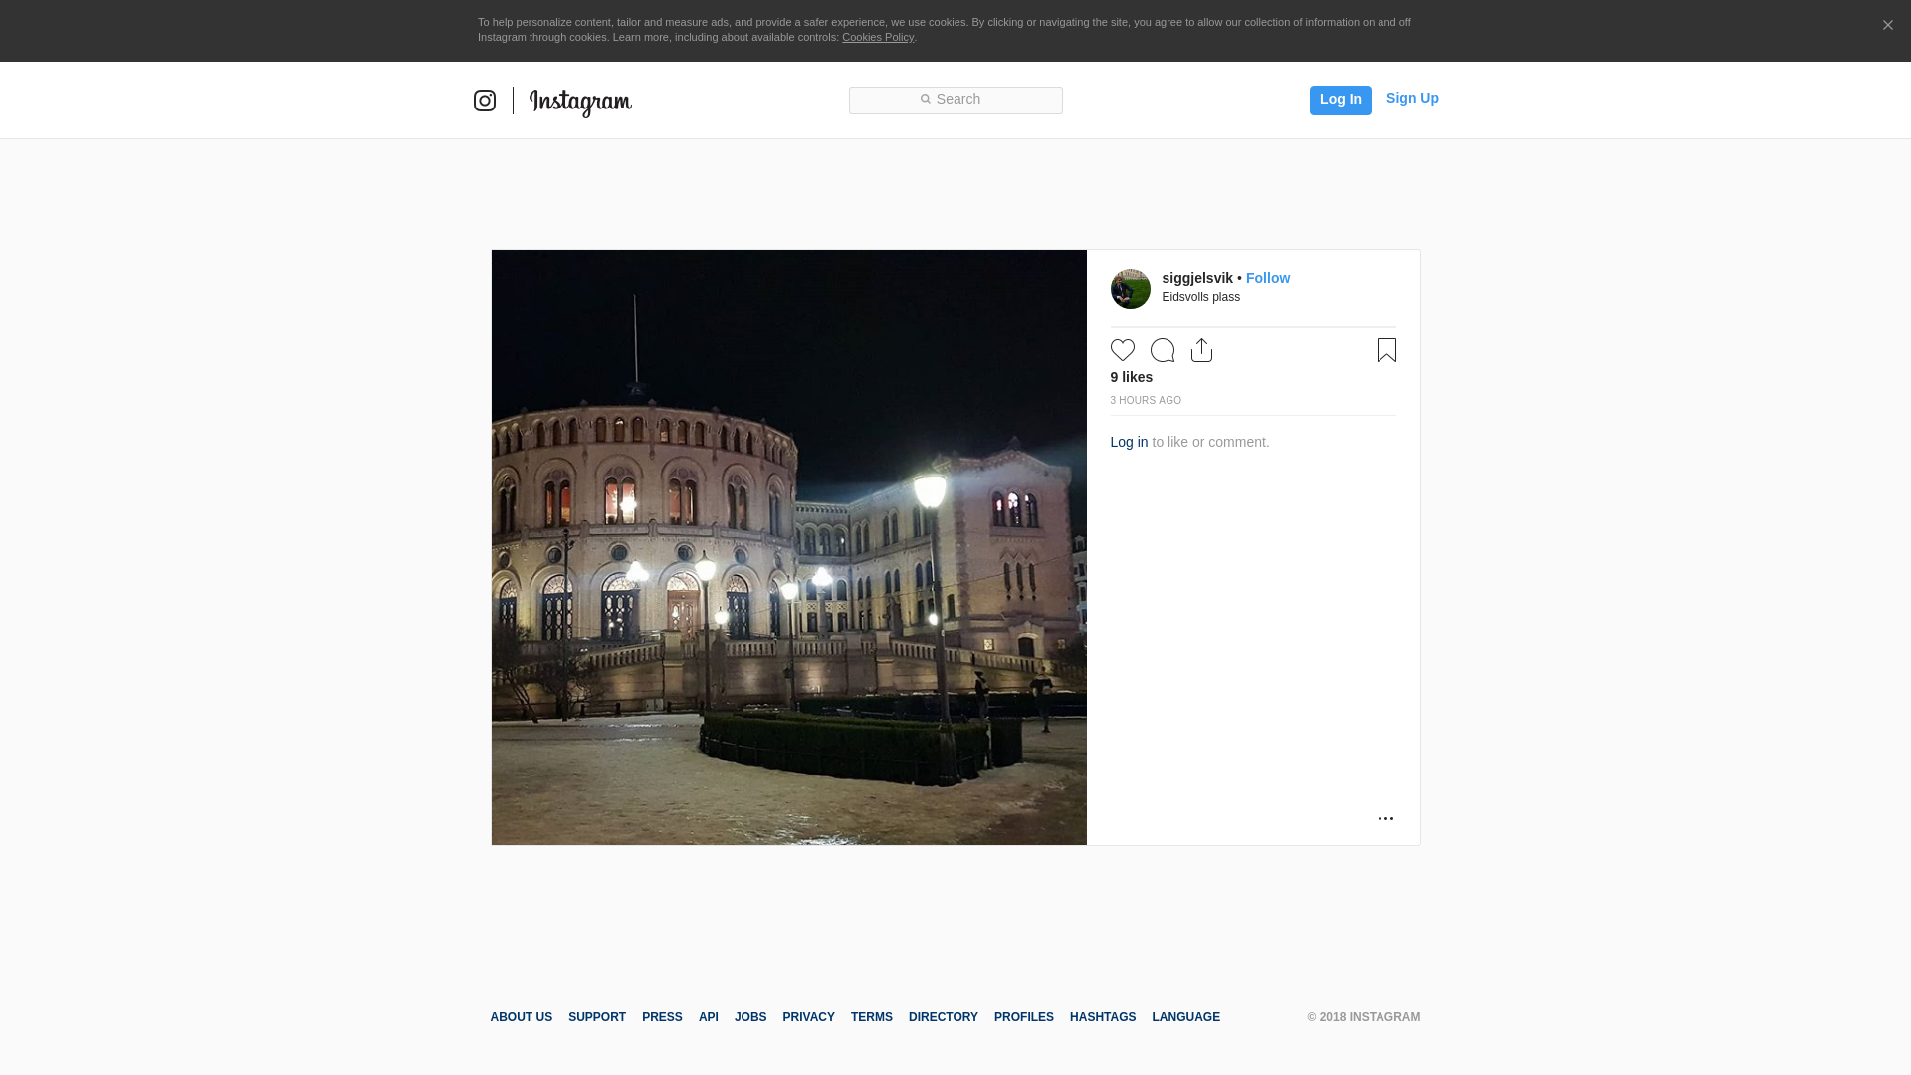Open the ABOUT US footer link
The height and width of the screenshot is (1075, 1911).
[x=521, y=1017]
